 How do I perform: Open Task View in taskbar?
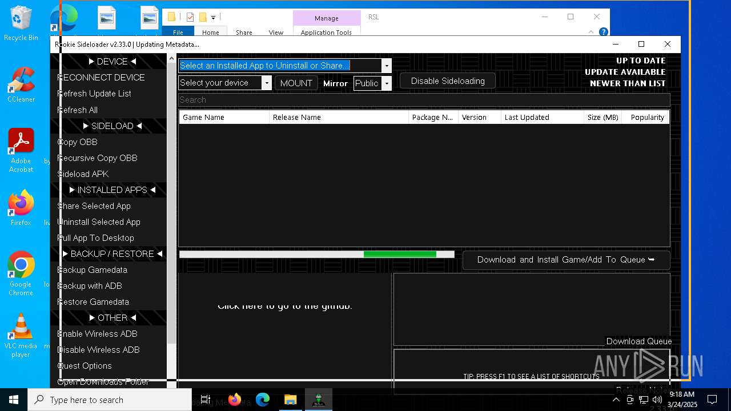[x=206, y=400]
